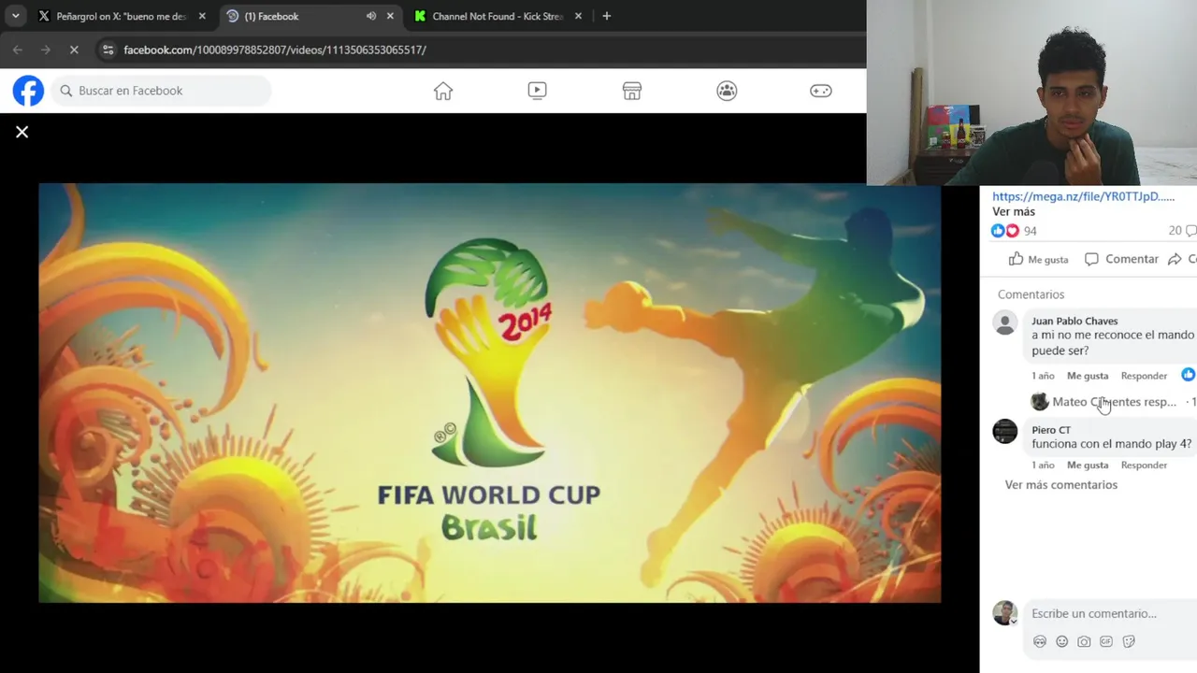Viewport: 1197px width, 673px height.
Task: Open Juan Pablo Chaves profile name
Action: [1074, 321]
